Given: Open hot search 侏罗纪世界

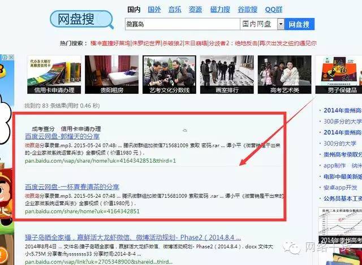Looking at the screenshot, I should click(x=146, y=43).
